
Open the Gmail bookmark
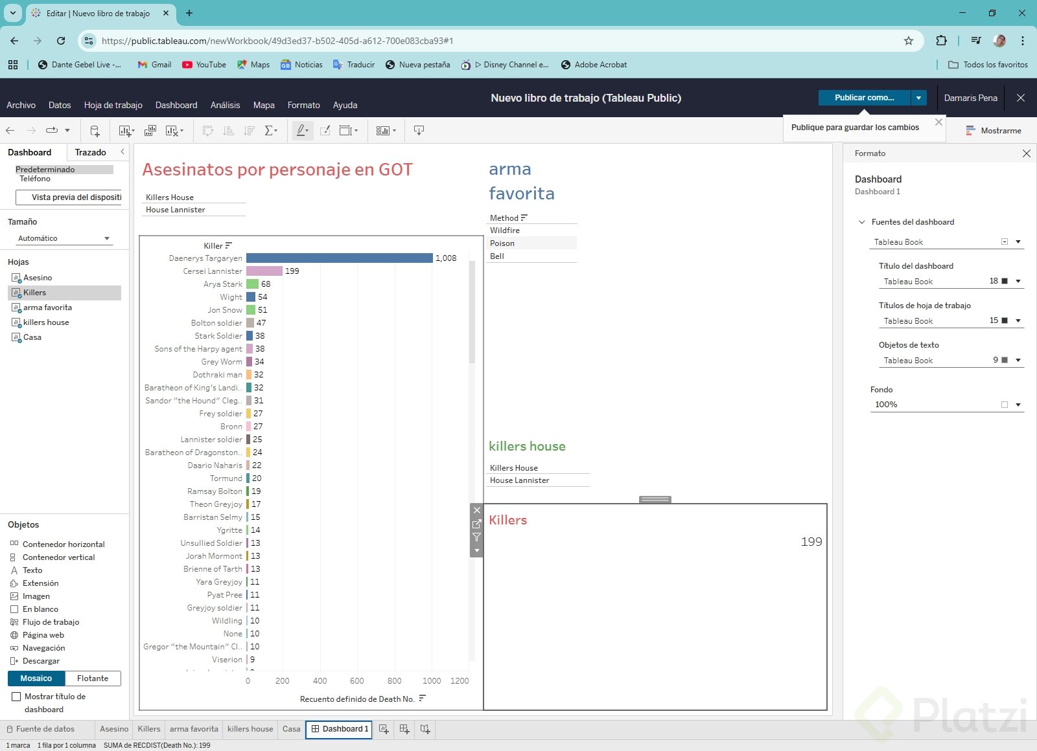click(155, 65)
